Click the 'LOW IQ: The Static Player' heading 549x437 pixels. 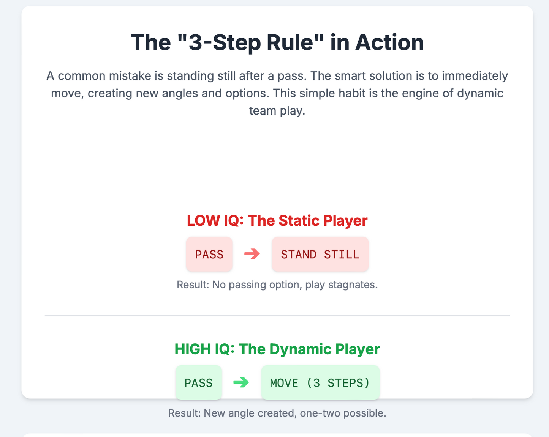click(277, 220)
